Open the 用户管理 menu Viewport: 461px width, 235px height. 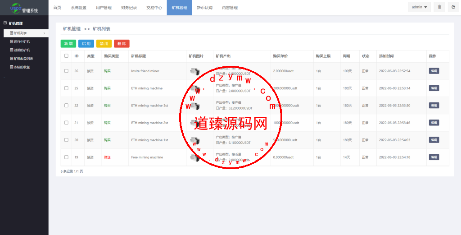pos(104,8)
